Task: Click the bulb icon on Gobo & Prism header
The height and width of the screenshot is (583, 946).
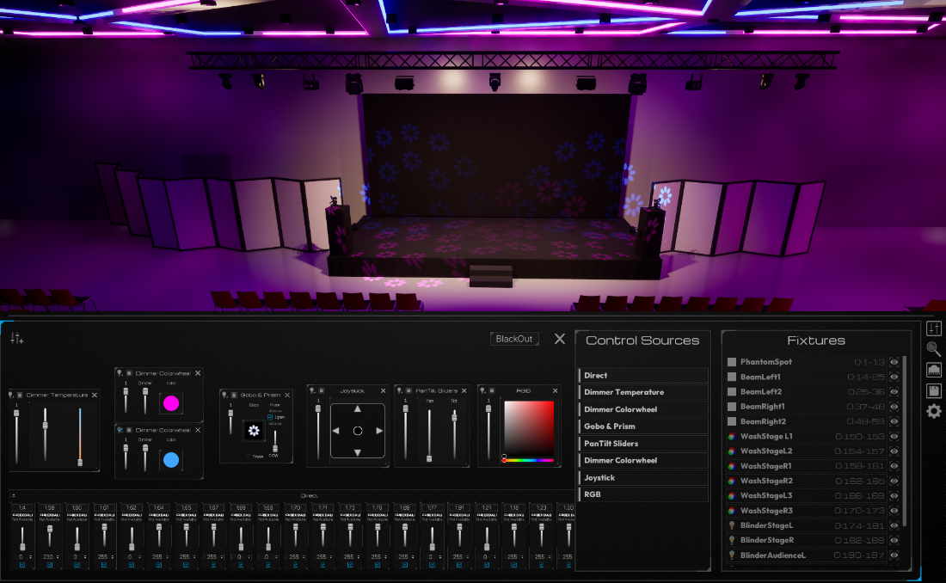Action: pos(225,395)
